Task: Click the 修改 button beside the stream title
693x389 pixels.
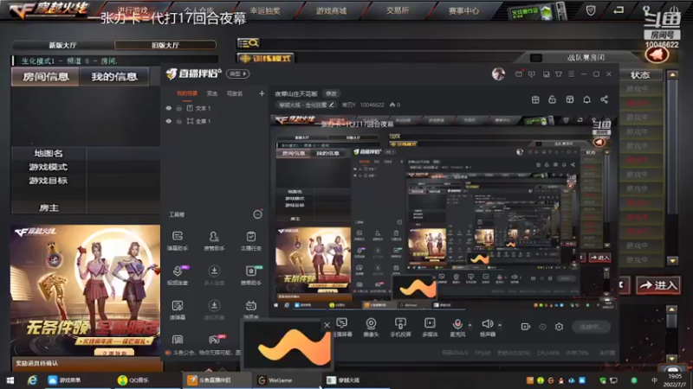Action: (x=332, y=93)
